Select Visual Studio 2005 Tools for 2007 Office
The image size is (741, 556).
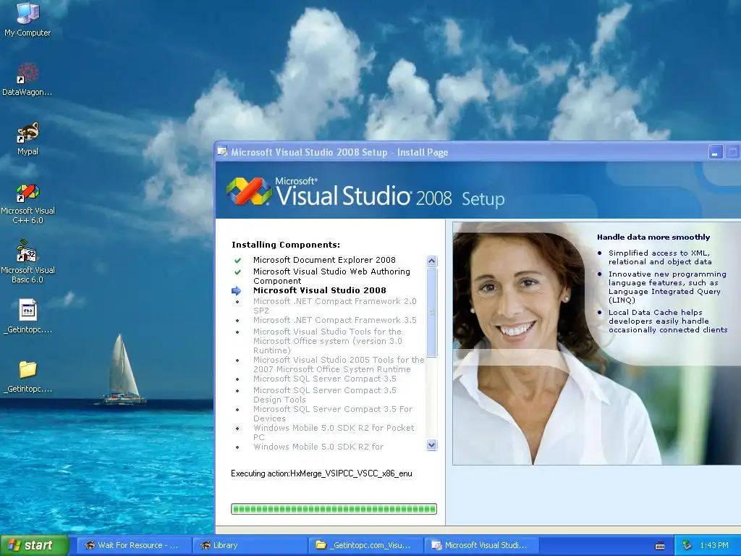339,365
